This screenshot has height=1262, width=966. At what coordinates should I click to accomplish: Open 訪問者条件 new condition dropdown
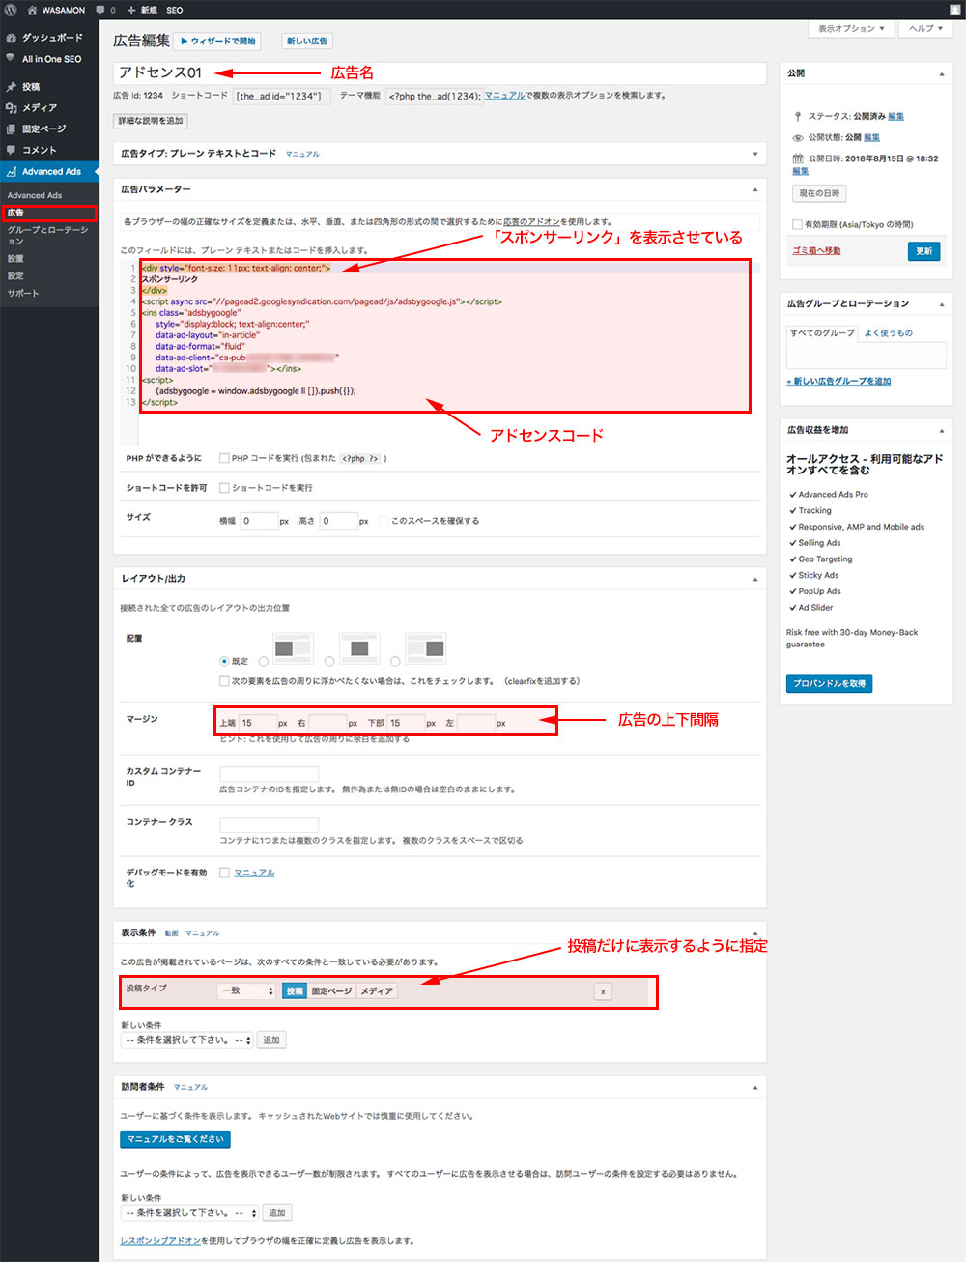point(190,1213)
